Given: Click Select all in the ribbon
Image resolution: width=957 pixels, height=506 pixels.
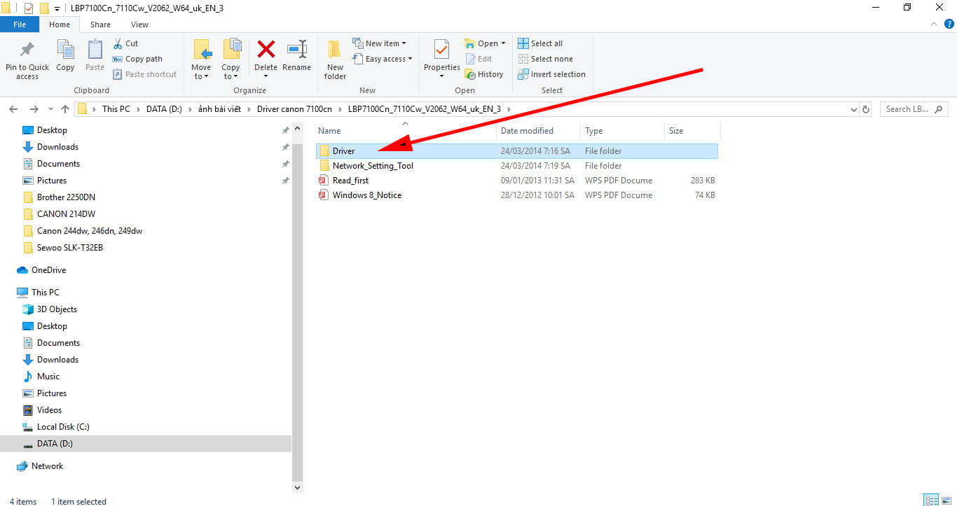Looking at the screenshot, I should (540, 43).
